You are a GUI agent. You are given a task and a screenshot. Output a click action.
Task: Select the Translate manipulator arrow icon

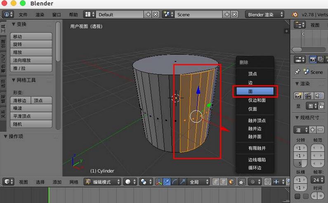[167, 182]
